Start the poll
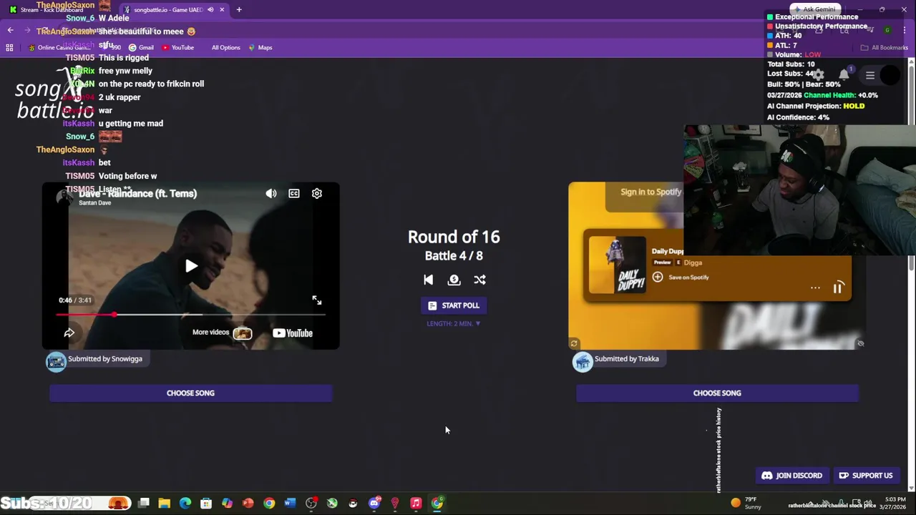 [x=454, y=305]
